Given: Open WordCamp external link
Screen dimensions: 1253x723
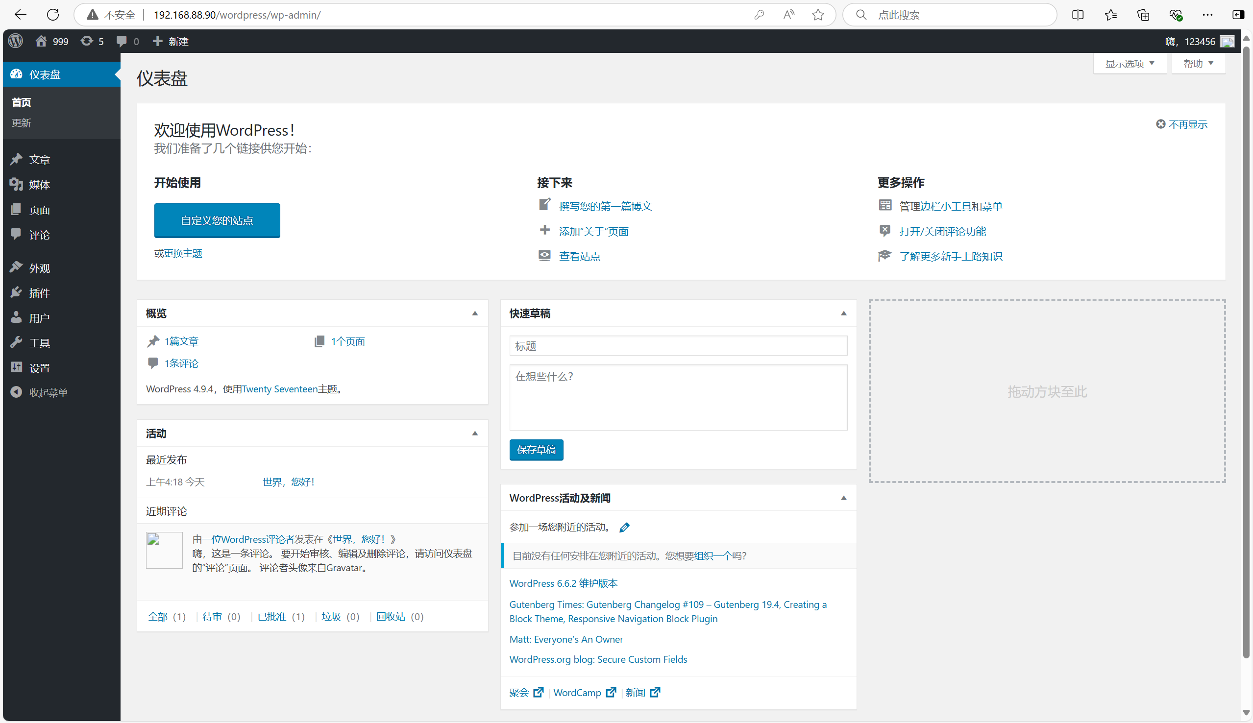Looking at the screenshot, I should point(585,693).
